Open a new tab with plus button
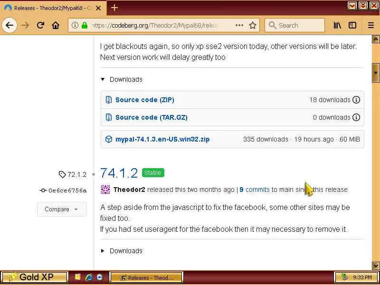Screen dimensions: 380x285 tap(114, 8)
